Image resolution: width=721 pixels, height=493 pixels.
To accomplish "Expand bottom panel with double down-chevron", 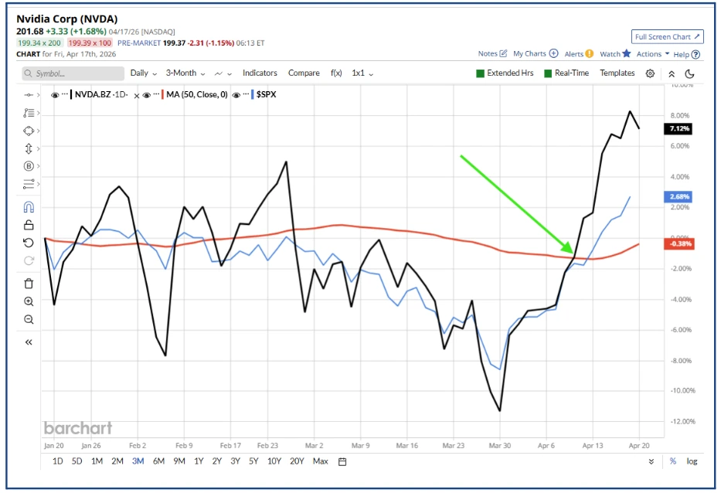I will pos(651,461).
